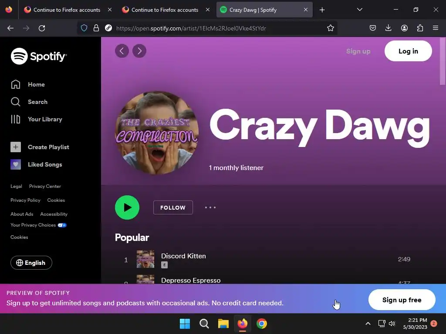This screenshot has width=446, height=334.
Task: Switch to second Continue to Firefox accounts tab
Action: tap(165, 10)
